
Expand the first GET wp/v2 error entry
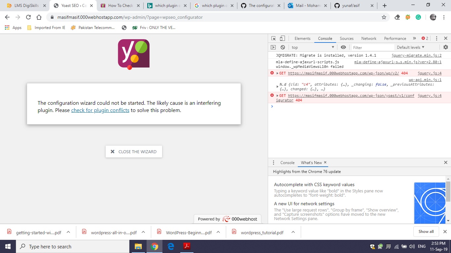[277, 73]
